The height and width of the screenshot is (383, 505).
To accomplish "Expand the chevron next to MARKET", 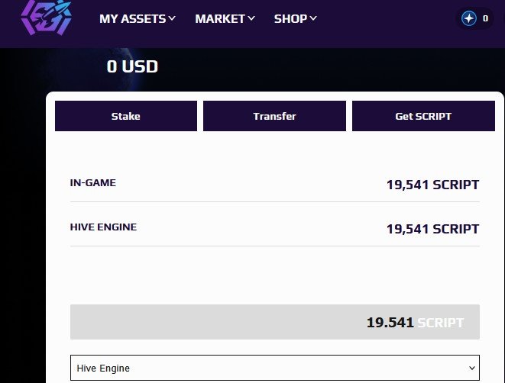I will [x=251, y=18].
